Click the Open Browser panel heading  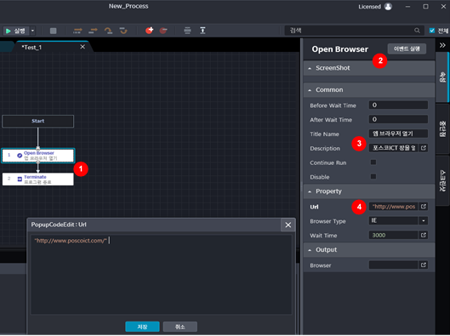(x=339, y=49)
